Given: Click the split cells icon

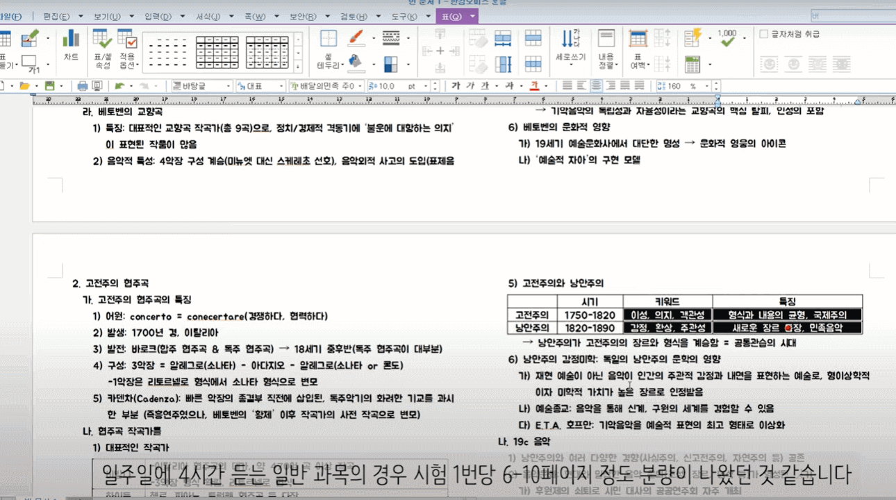Looking at the screenshot, I should [533, 65].
